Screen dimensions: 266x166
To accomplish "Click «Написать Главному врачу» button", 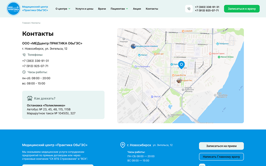I will tap(221, 157).
